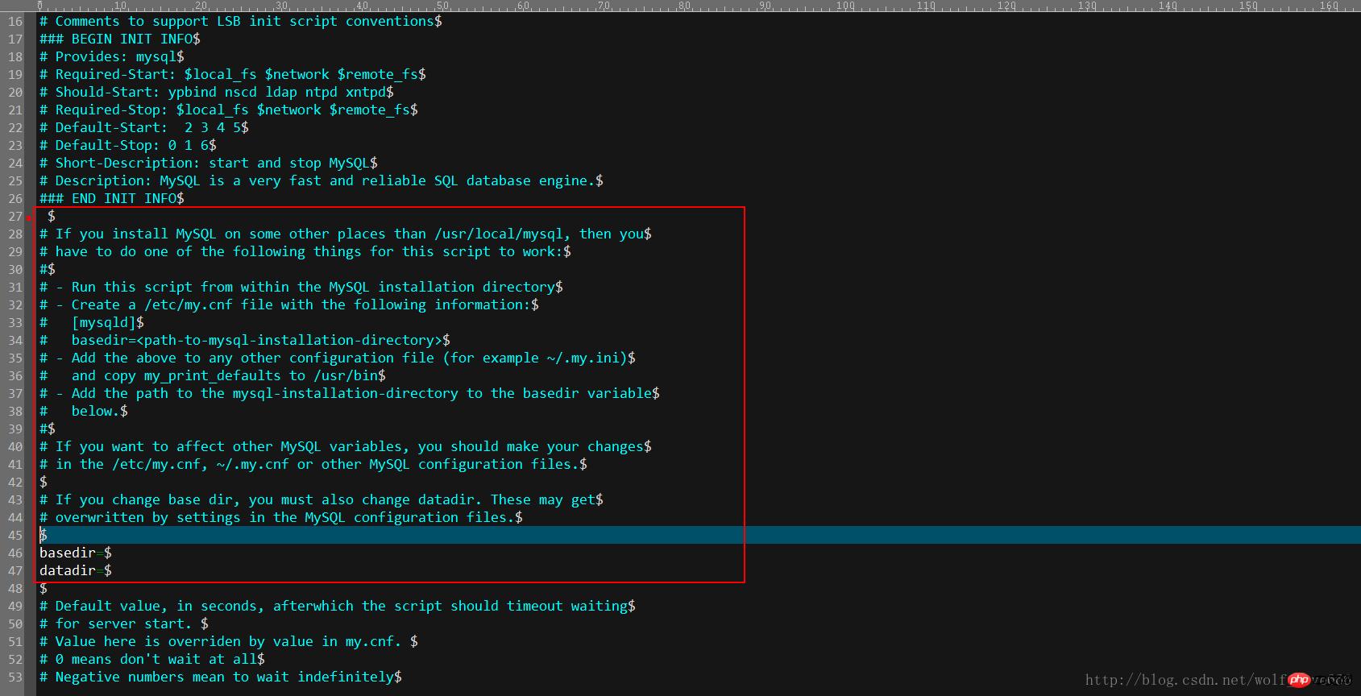The image size is (1361, 696).
Task: Click the 'have to do one of' line
Action: [305, 251]
